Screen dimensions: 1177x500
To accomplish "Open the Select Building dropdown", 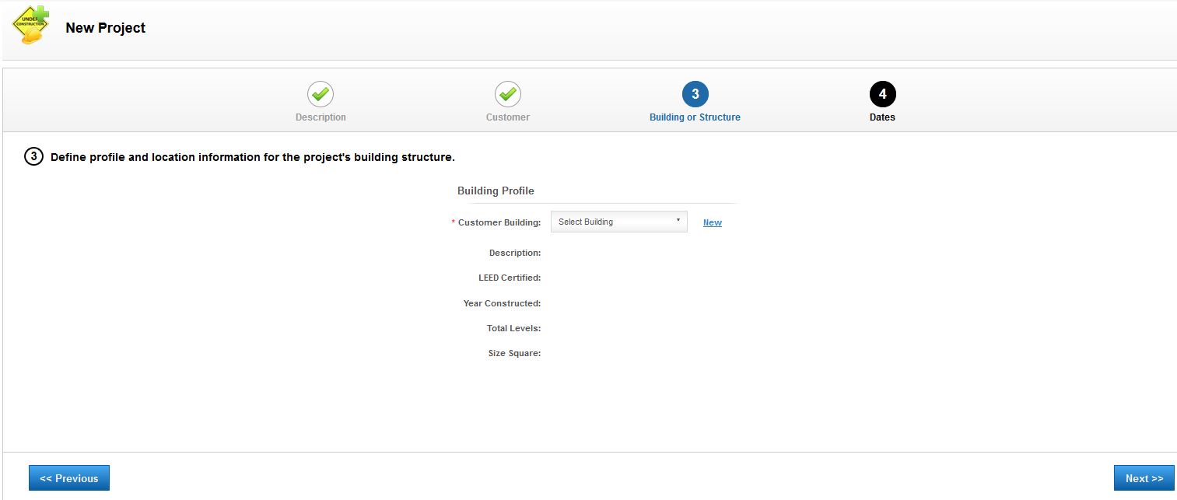I will pos(619,222).
